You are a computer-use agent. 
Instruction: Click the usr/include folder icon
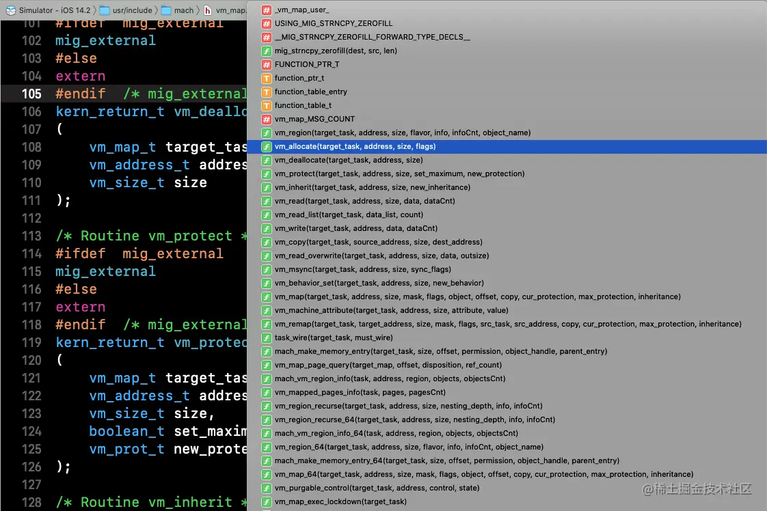(x=105, y=10)
